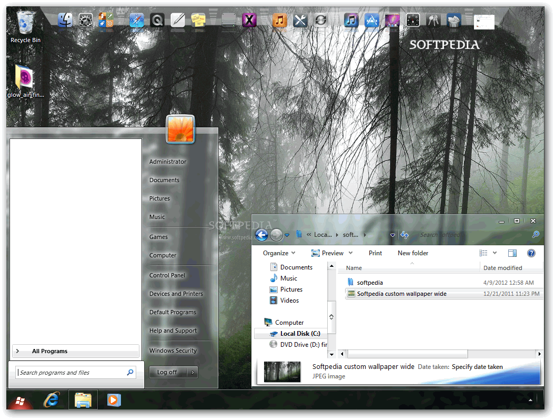Open Windows Media Player taskbar icon
The image size is (555, 420).
point(114,400)
